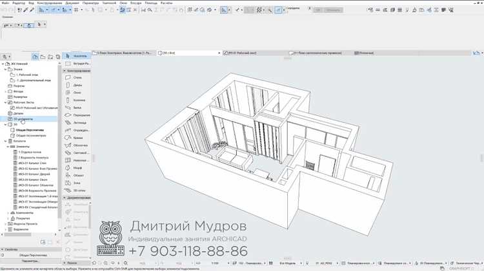
Task: Open the View Map in Navigator
Action: 43,57
